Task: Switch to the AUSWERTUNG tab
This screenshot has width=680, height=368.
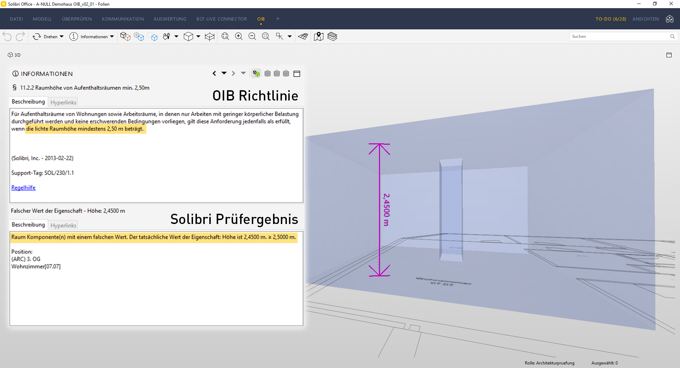Action: tap(170, 19)
